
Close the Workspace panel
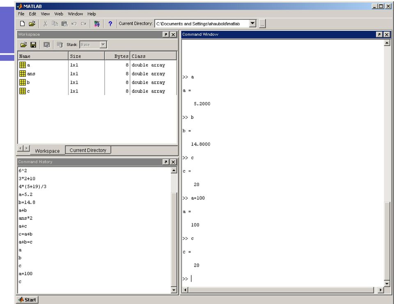tap(173, 35)
